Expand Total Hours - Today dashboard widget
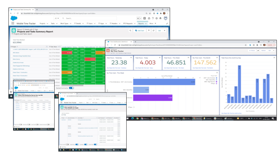Image resolution: width=280 pixels, height=157 pixels. (x=160, y=58)
